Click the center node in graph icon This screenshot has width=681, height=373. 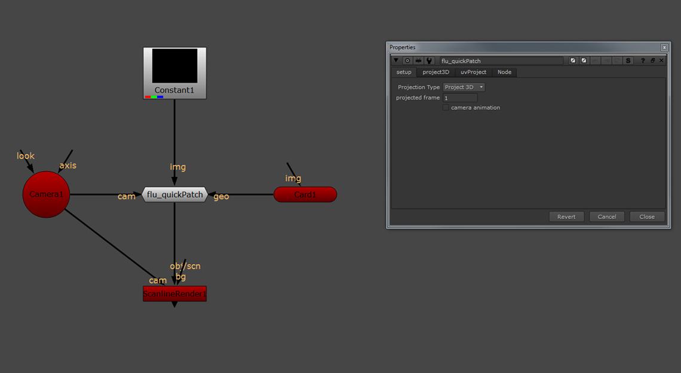click(x=407, y=61)
